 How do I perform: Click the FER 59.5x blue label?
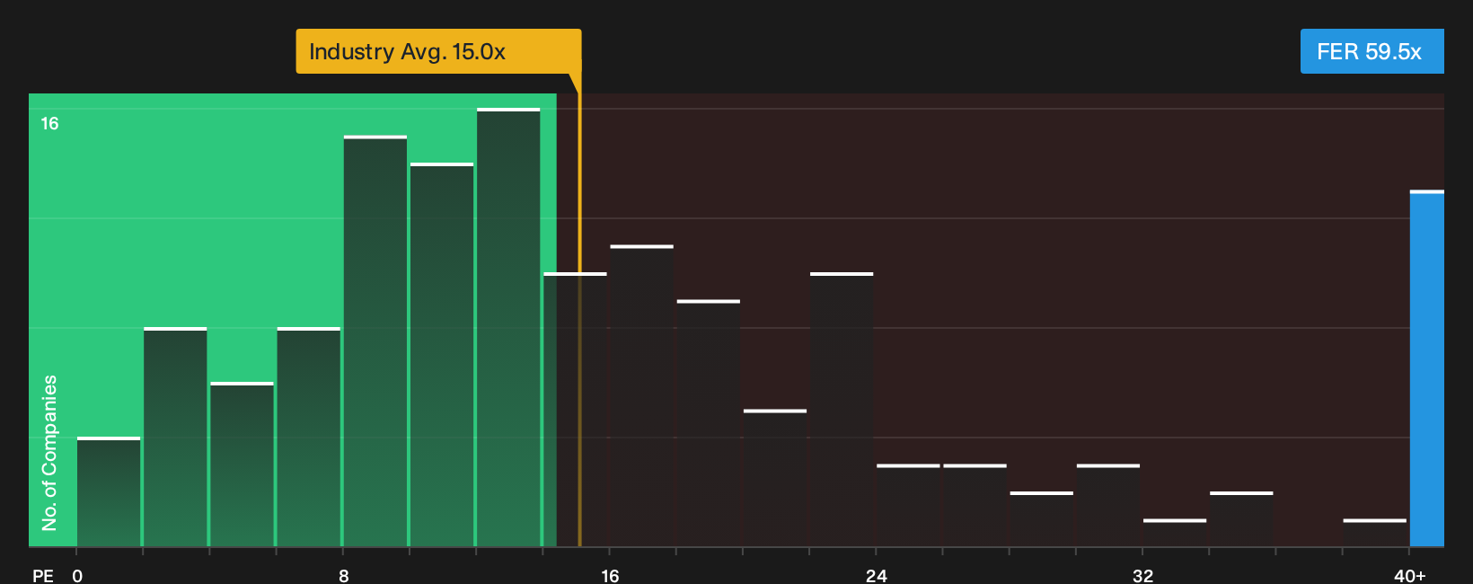[x=1372, y=51]
